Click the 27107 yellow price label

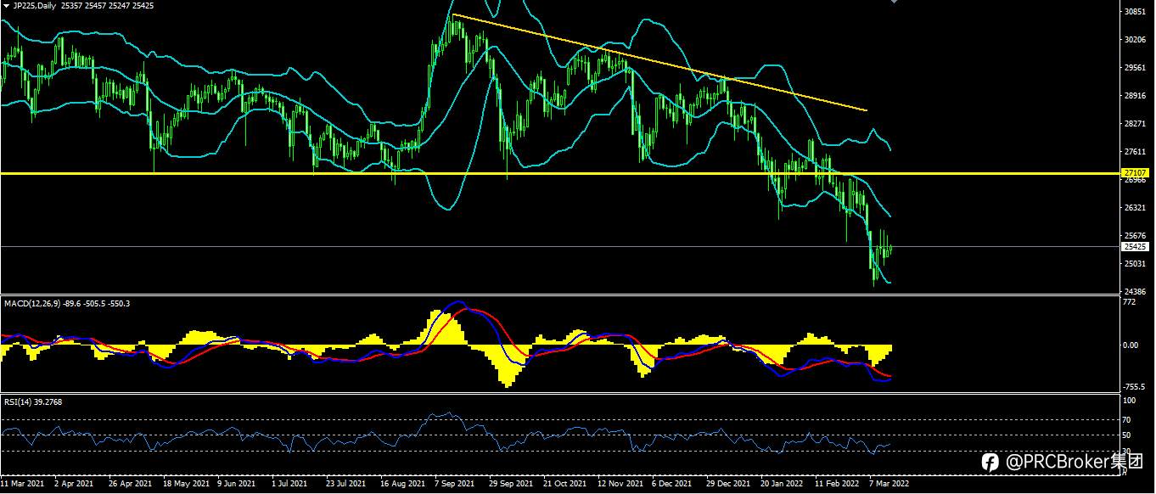pos(1136,171)
